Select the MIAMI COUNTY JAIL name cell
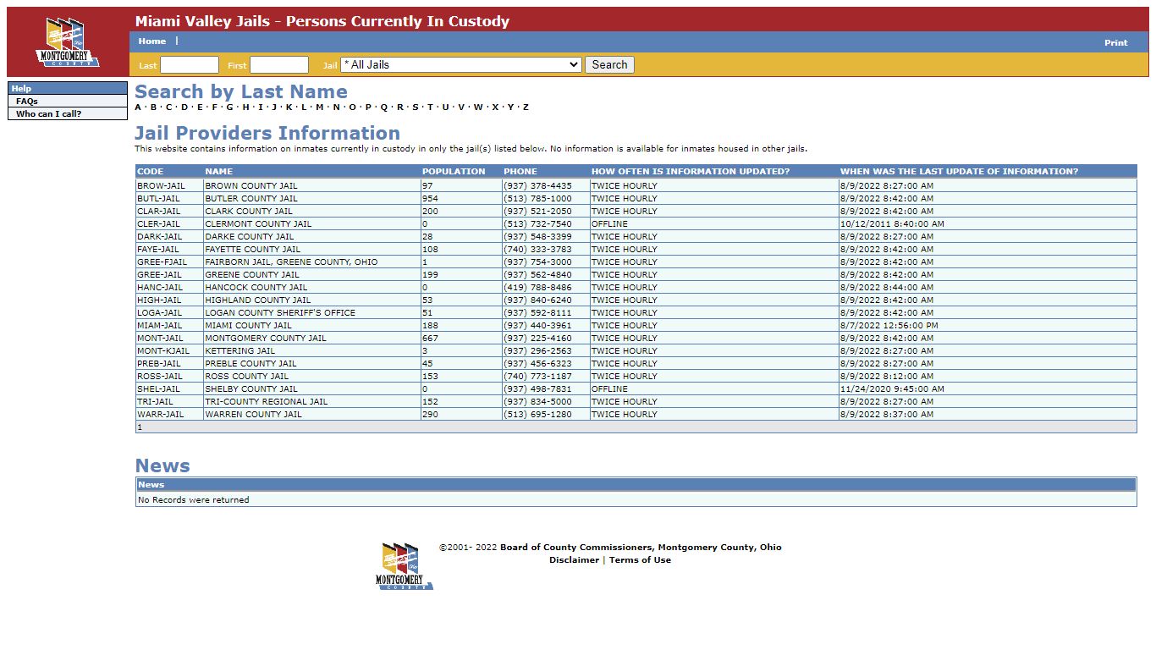The width and height of the screenshot is (1156, 650). [x=312, y=325]
